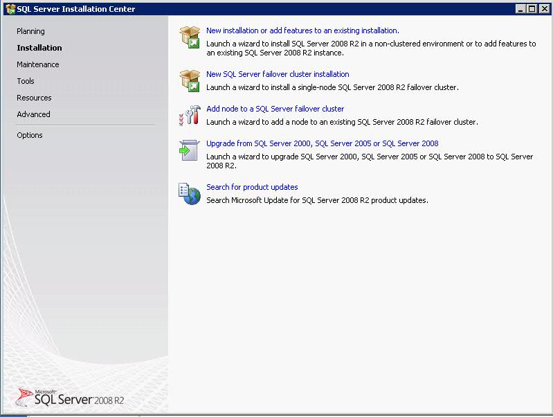This screenshot has height=417, width=553.
Task: Click the failover cluster installation box icon
Action: pos(190,80)
